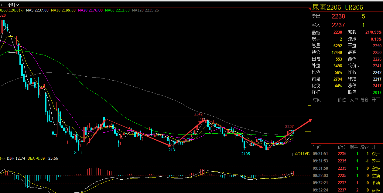Select the 09:32:24 多换 trade row
Screen dimensions: 383x193
pos(347,190)
